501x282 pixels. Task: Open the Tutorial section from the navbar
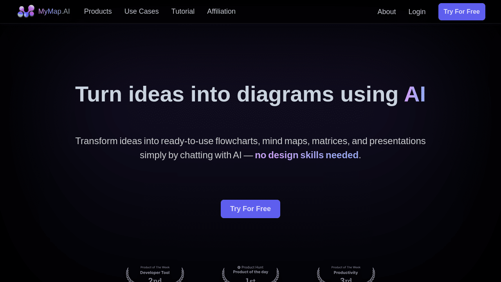click(183, 11)
